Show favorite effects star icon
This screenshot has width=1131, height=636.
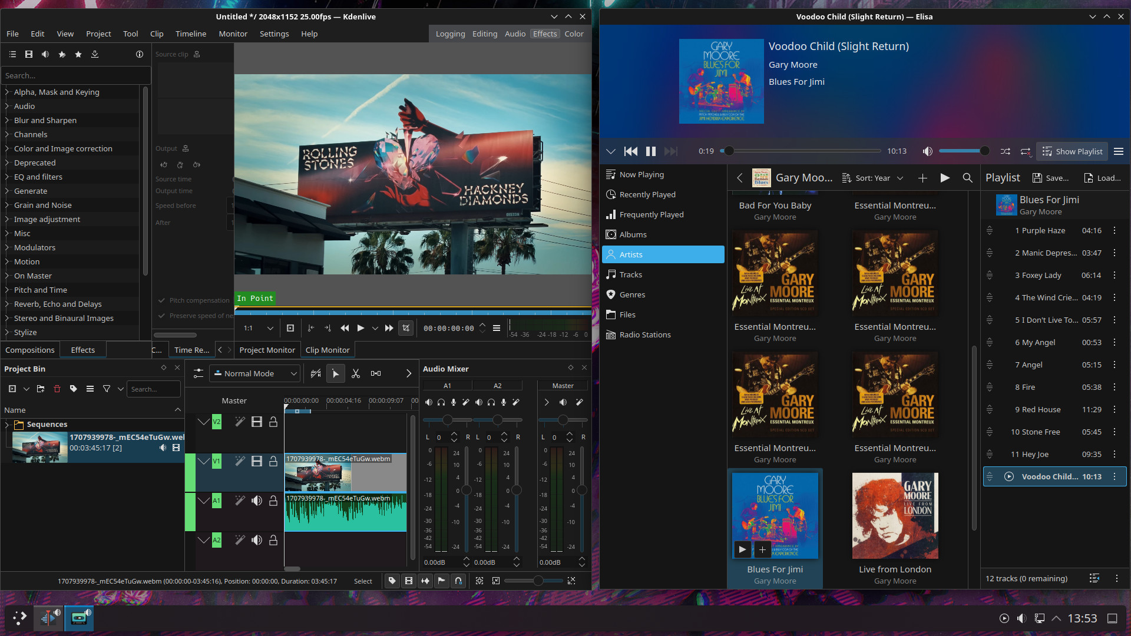click(78, 54)
